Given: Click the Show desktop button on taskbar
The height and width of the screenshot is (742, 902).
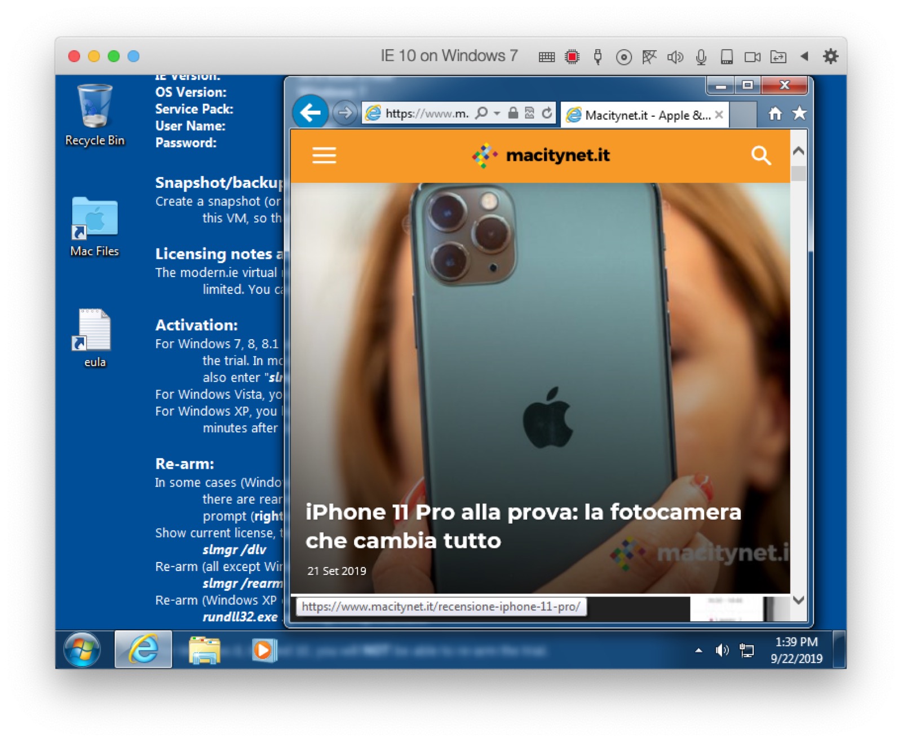Looking at the screenshot, I should (x=839, y=649).
